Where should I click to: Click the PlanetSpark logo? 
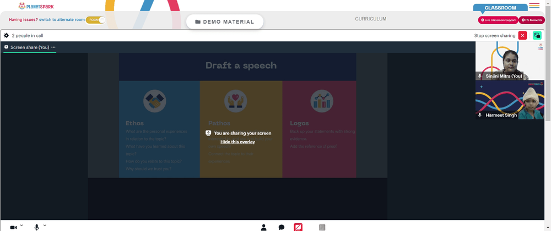click(x=36, y=6)
